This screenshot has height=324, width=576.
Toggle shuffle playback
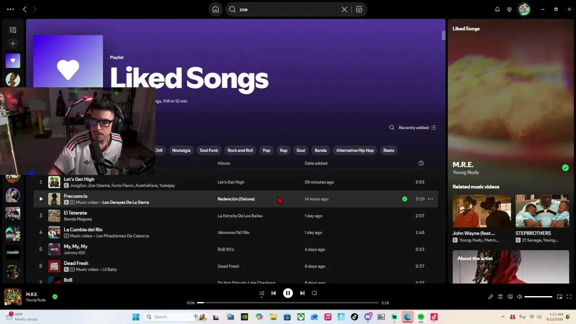tap(261, 293)
